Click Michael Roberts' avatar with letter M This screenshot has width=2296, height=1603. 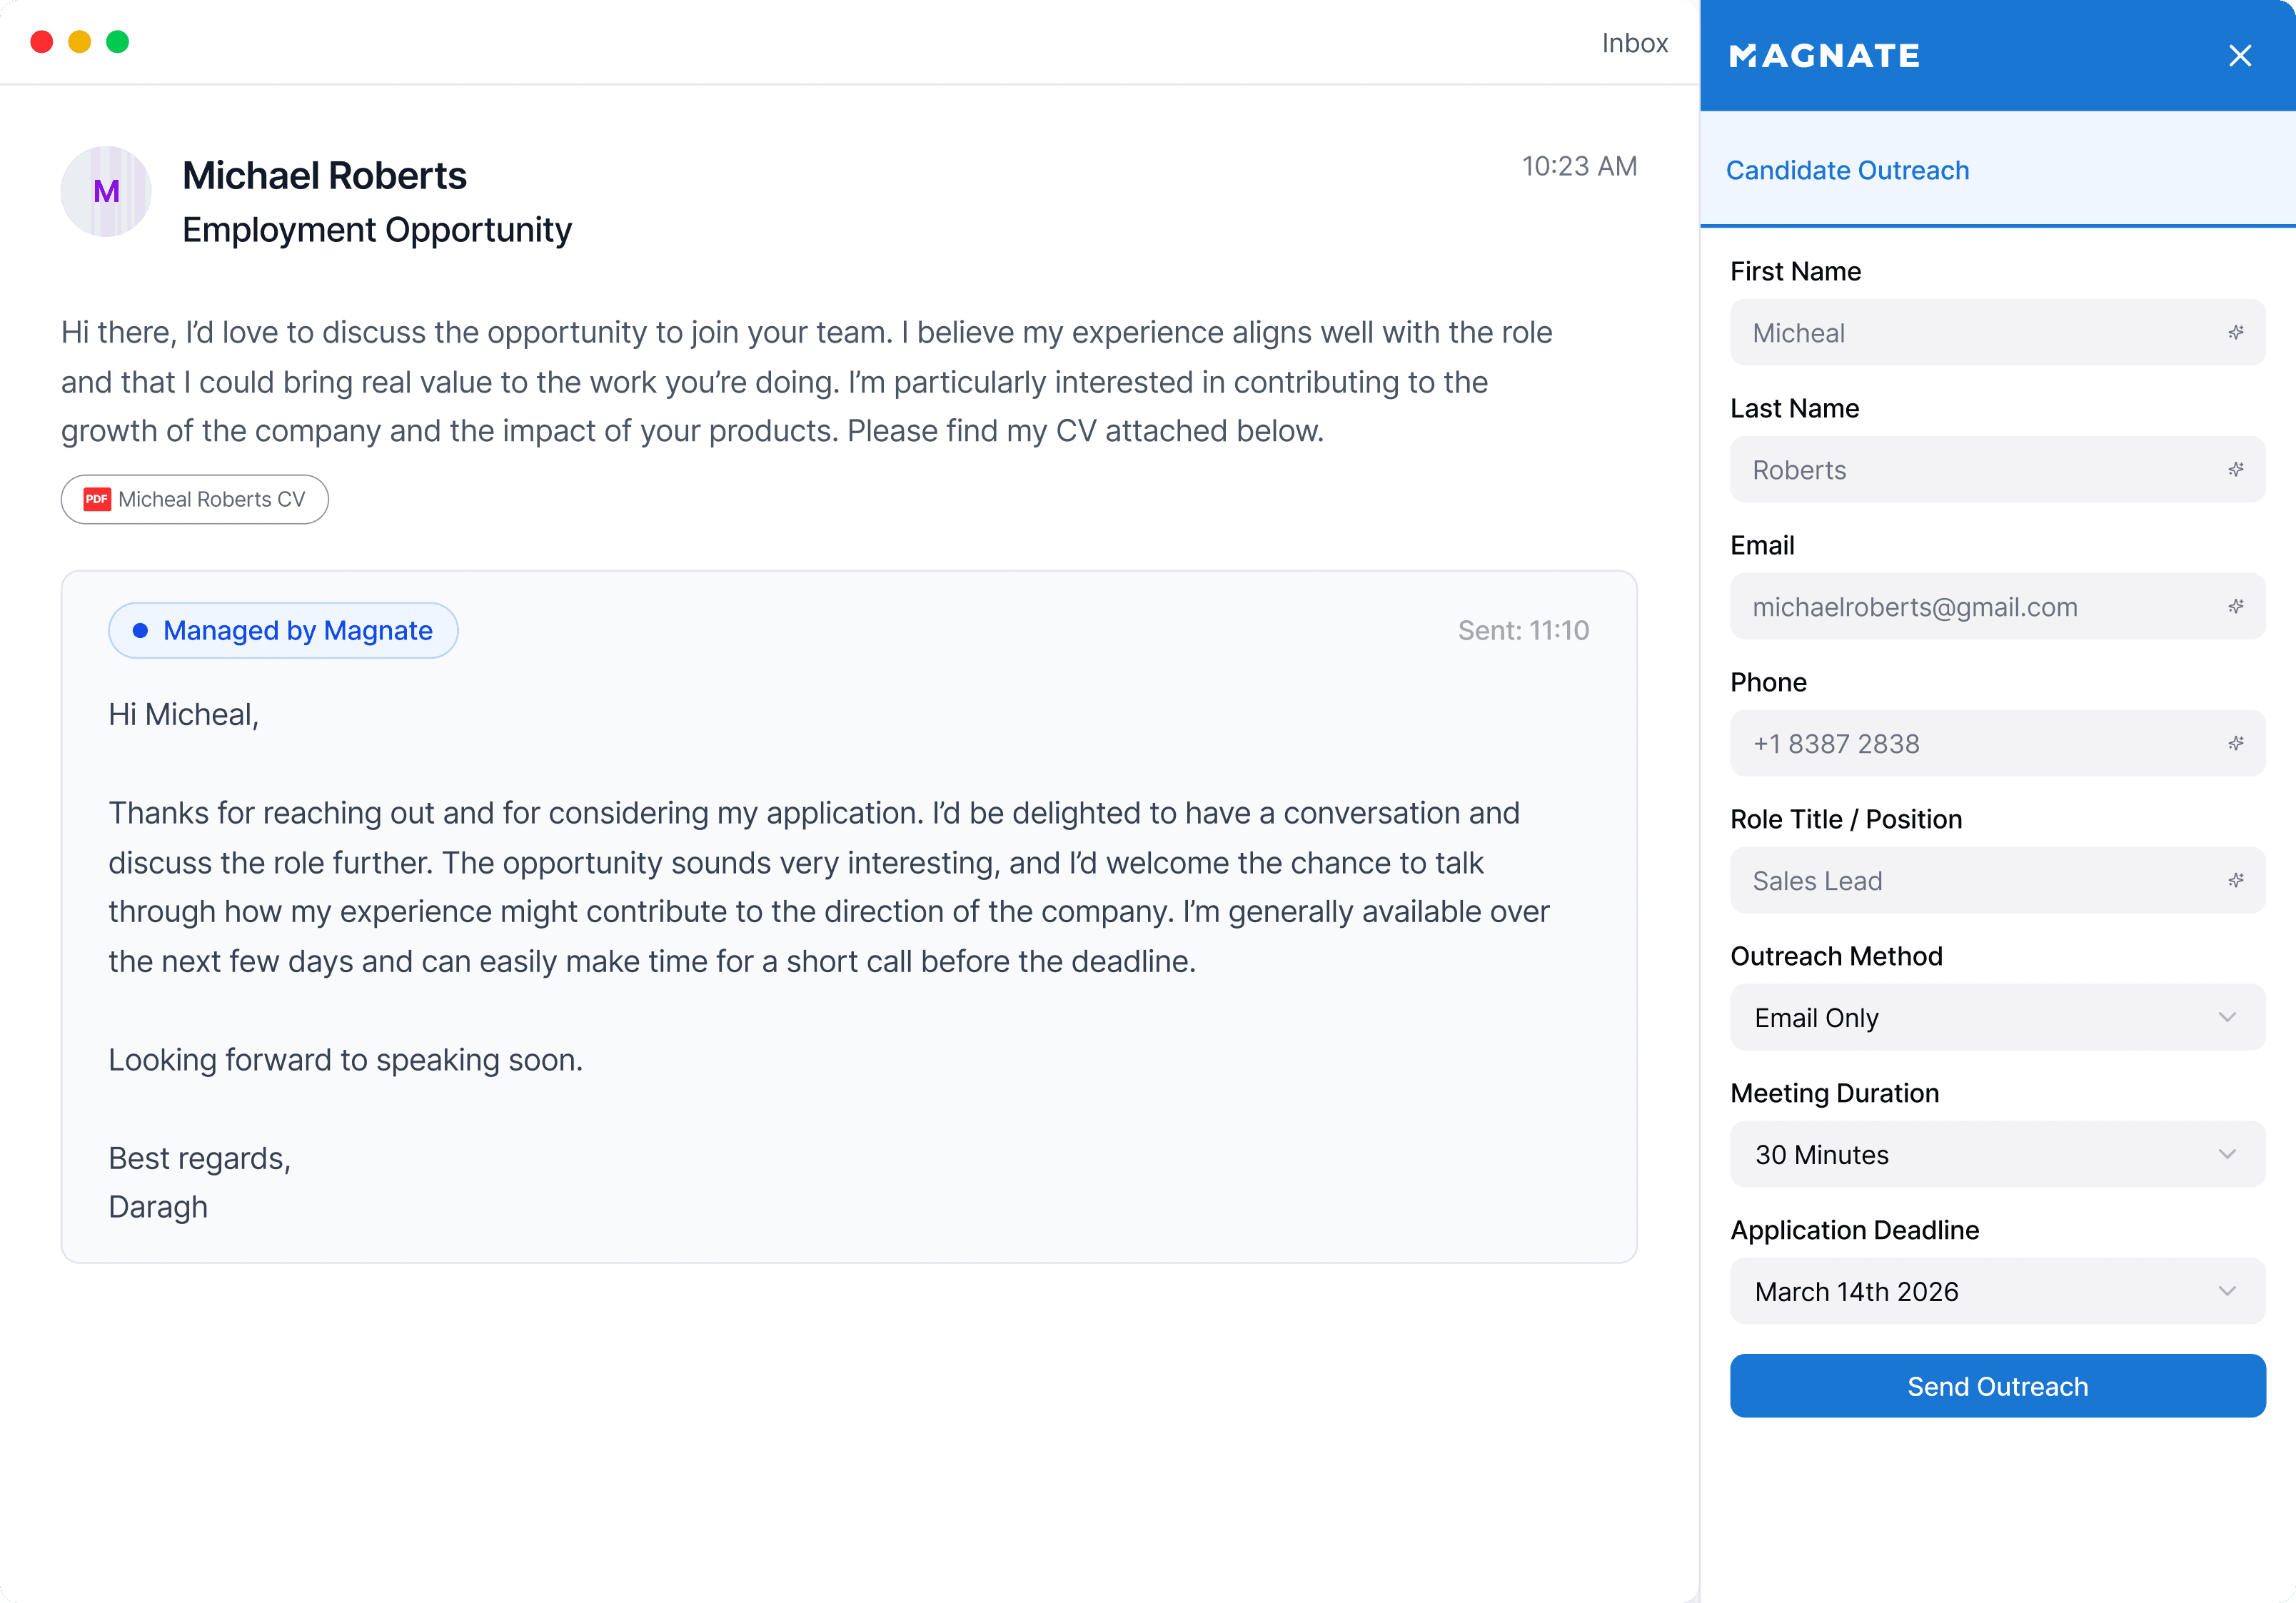click(x=106, y=191)
